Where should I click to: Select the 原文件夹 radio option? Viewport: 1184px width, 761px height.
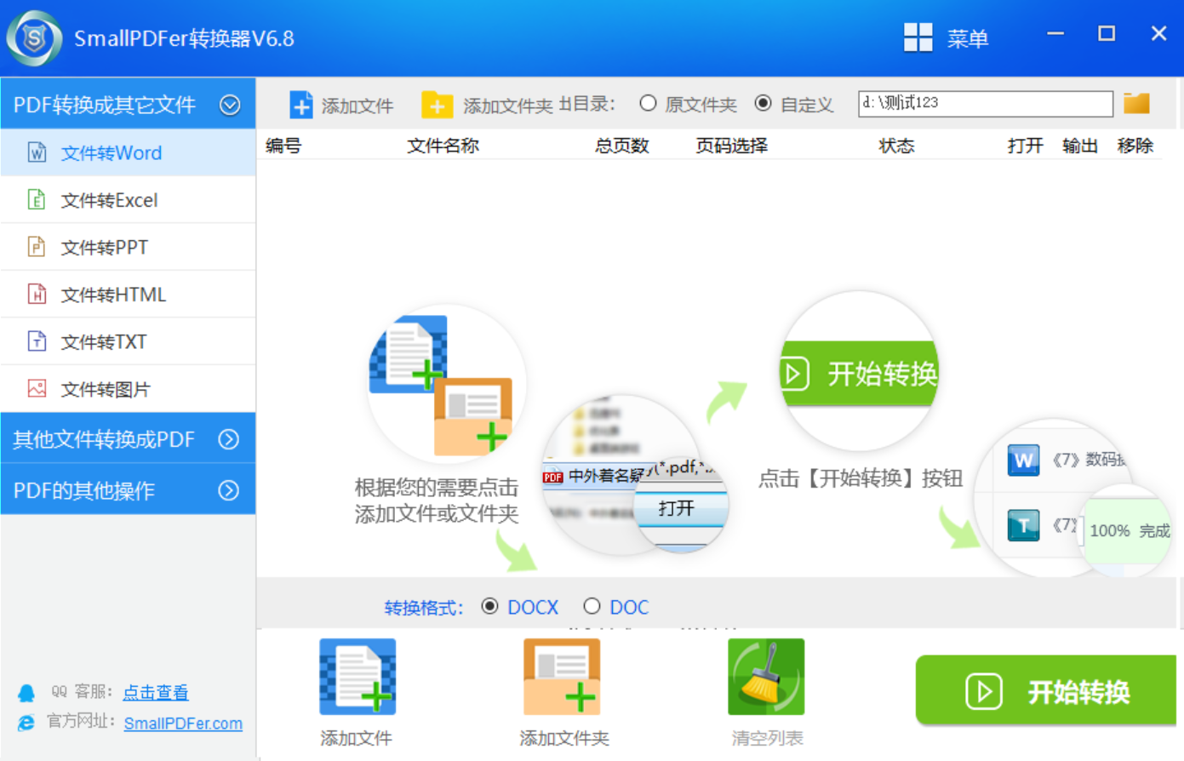648,103
